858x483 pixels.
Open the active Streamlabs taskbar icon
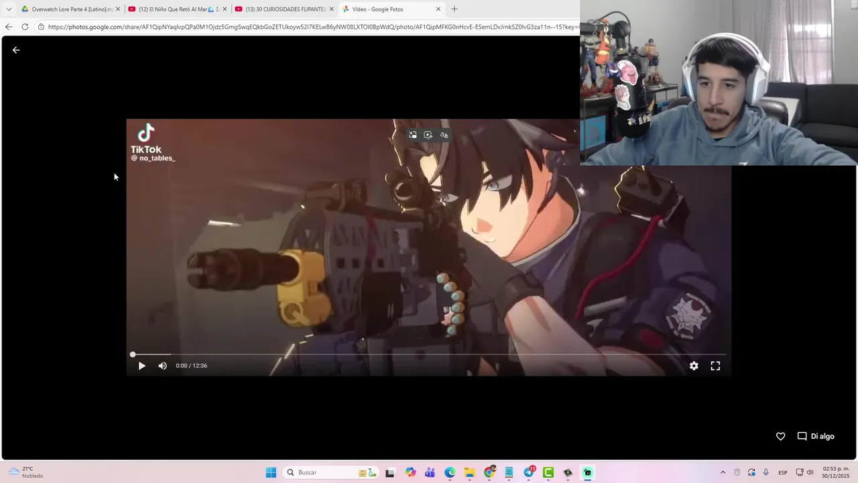tap(588, 472)
